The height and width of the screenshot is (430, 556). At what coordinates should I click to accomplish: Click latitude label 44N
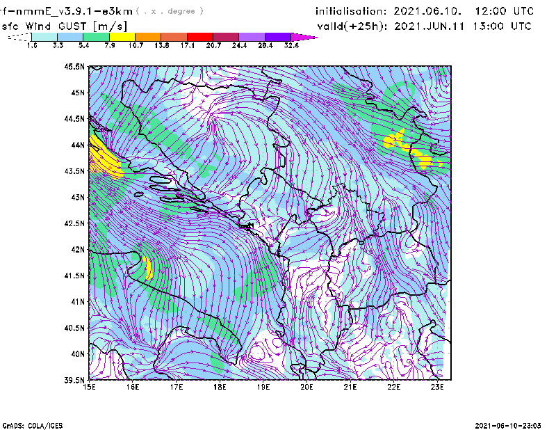tap(78, 145)
